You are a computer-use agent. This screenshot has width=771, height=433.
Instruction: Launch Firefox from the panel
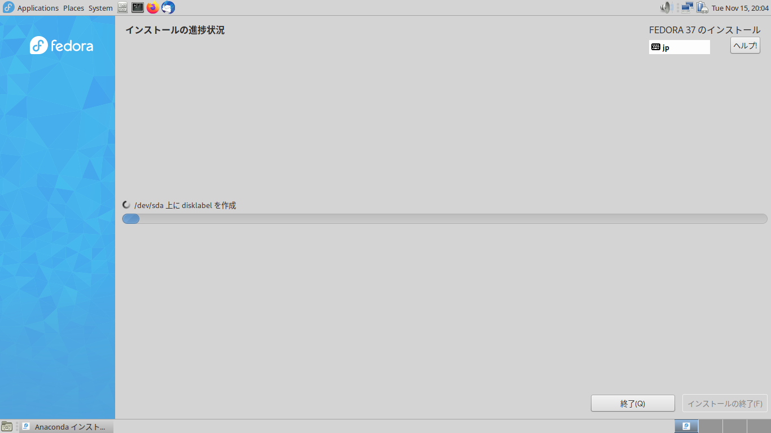(152, 7)
